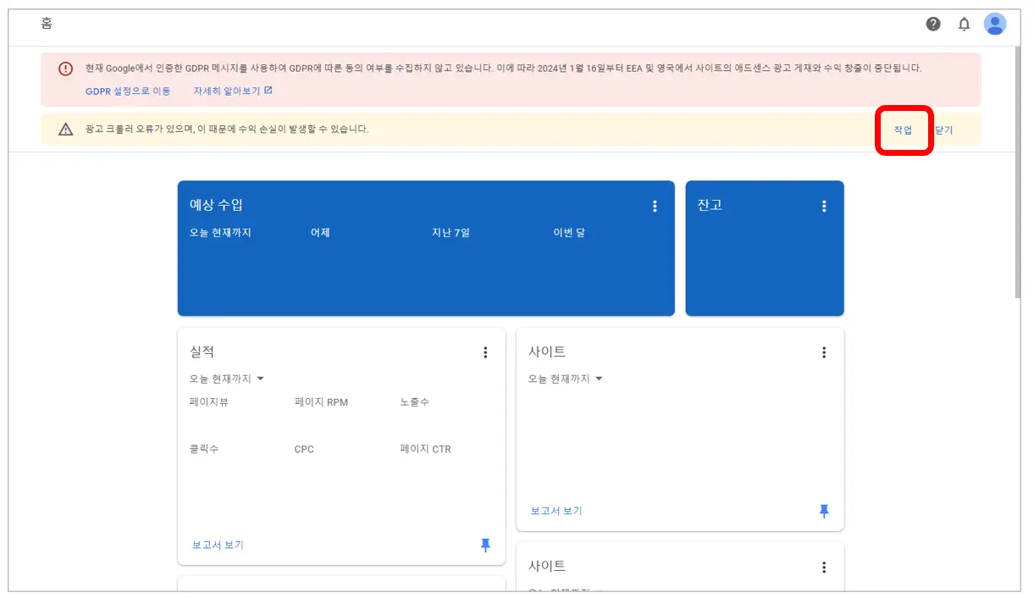Open the 잔고 card options menu
This screenshot has width=1034, height=598.
pos(823,205)
